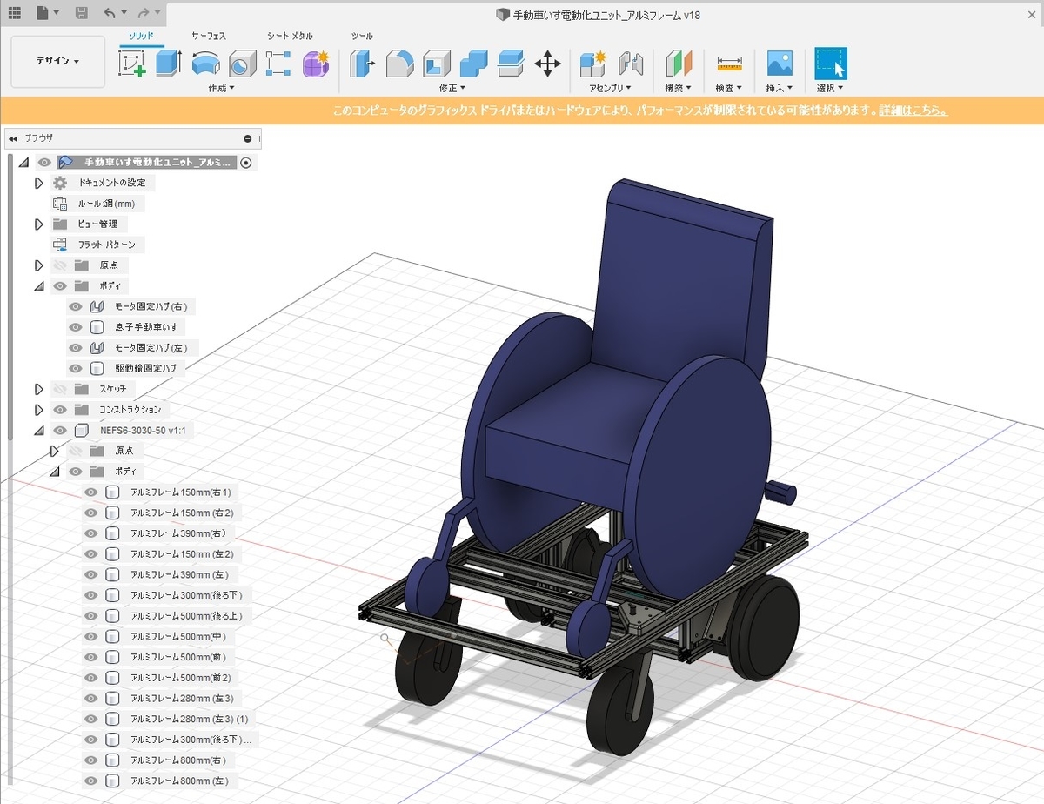Click the 詳細はこちら link in warning banner
The image size is (1044, 804).
[x=913, y=111]
